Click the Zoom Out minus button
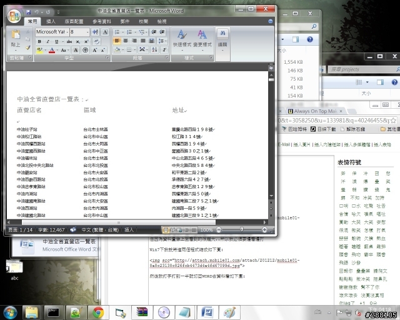The width and height of the screenshot is (400, 320). point(219,230)
